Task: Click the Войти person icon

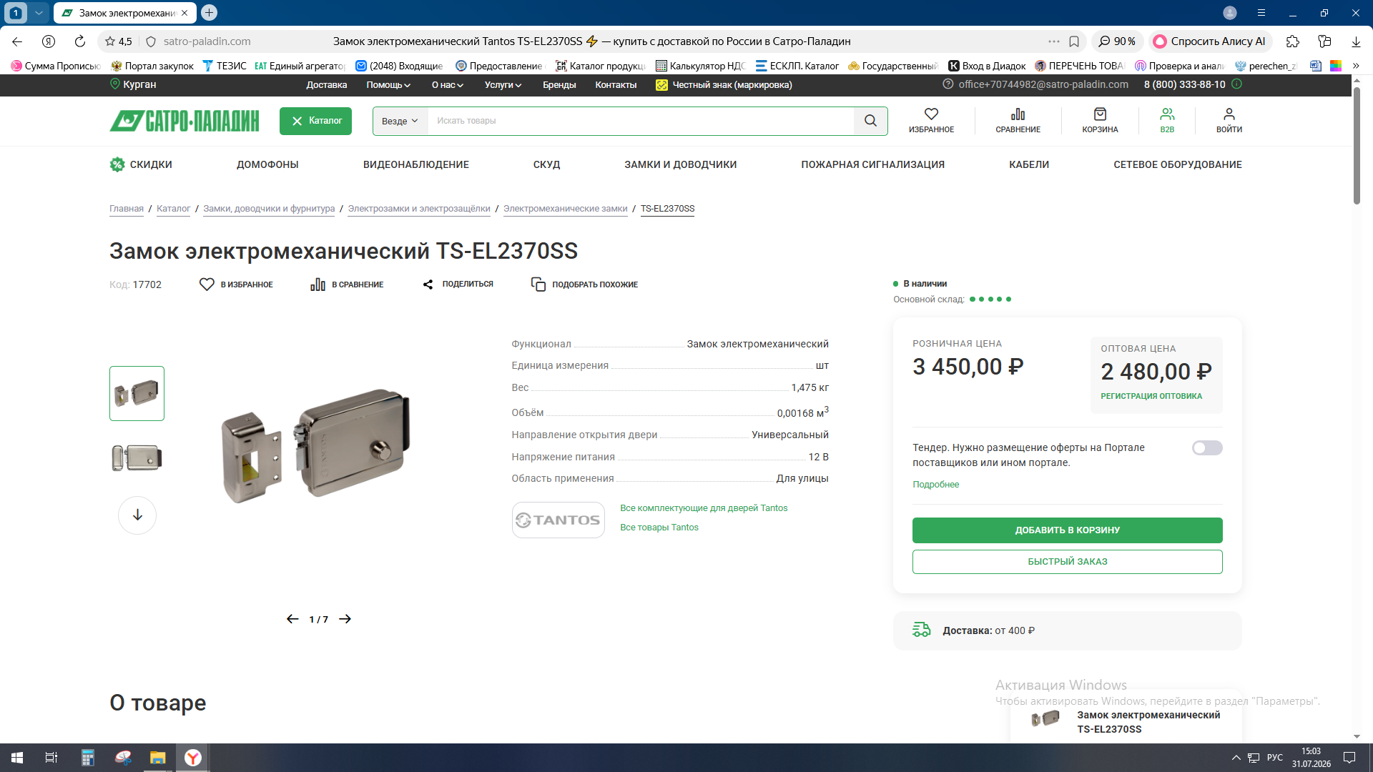Action: pyautogui.click(x=1229, y=114)
